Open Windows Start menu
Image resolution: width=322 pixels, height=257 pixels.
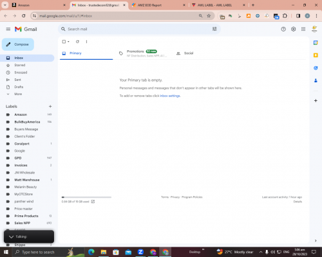pyautogui.click(x=6, y=252)
